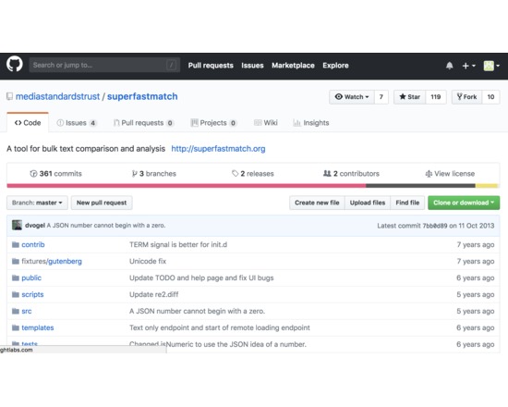Open Marketplace in top nav
The height and width of the screenshot is (407, 508).
click(293, 66)
